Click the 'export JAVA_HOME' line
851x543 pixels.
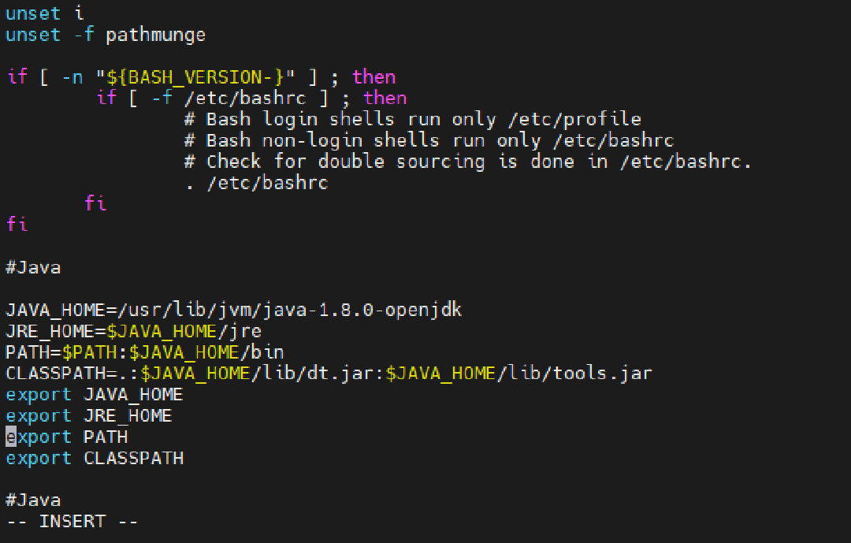click(95, 395)
